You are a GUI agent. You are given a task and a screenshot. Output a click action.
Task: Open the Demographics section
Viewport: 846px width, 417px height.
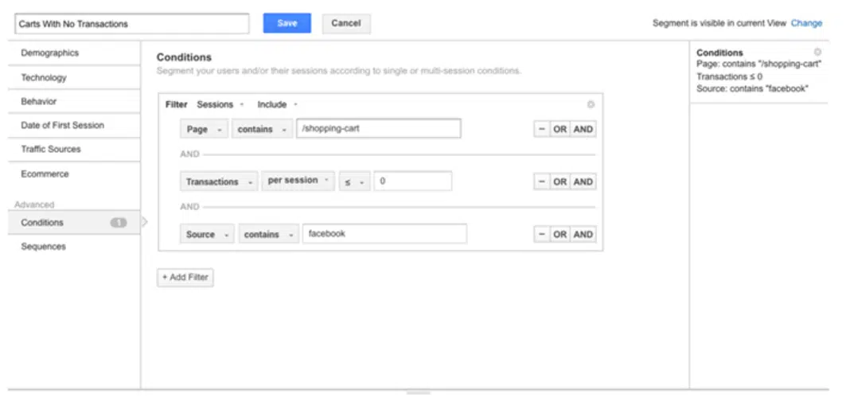[50, 53]
